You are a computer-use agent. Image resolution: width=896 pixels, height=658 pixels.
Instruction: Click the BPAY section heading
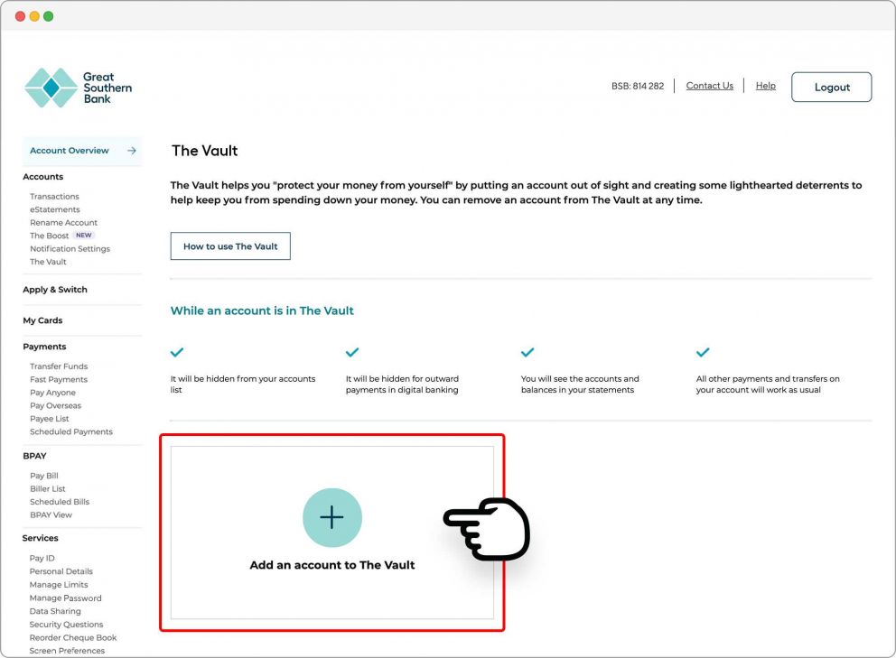(34, 456)
